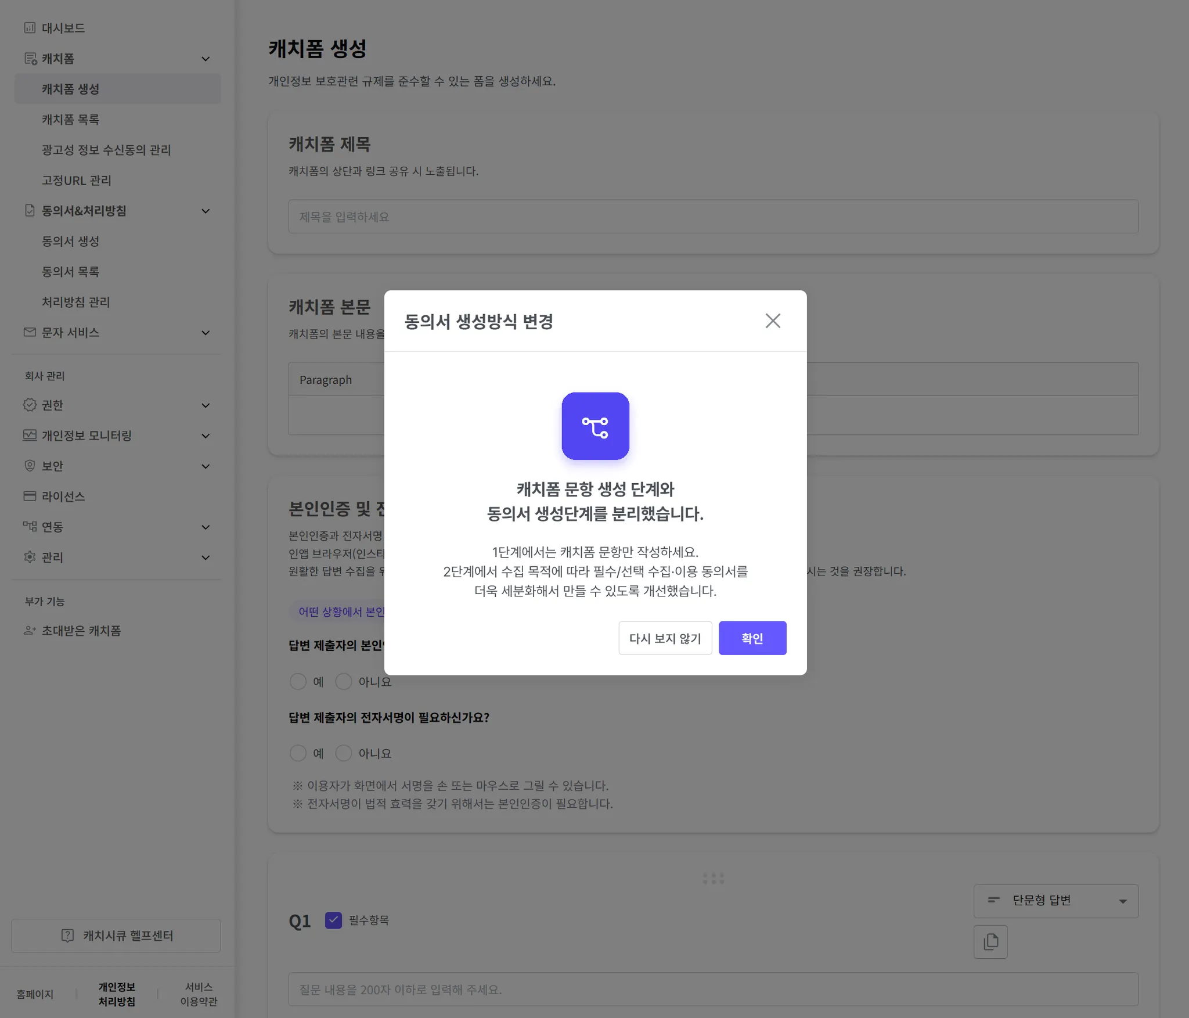The width and height of the screenshot is (1189, 1018).
Task: Open the 단문형 답변 type dropdown
Action: [x=1055, y=901]
